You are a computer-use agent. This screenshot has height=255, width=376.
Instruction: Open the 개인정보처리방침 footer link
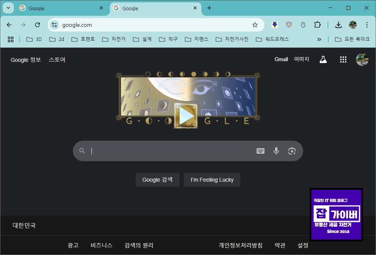(x=240, y=245)
